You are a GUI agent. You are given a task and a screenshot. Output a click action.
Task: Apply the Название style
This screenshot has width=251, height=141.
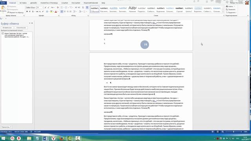click(x=133, y=9)
